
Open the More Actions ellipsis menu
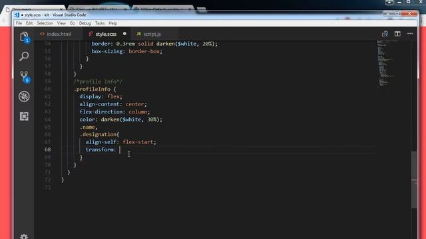click(x=410, y=34)
